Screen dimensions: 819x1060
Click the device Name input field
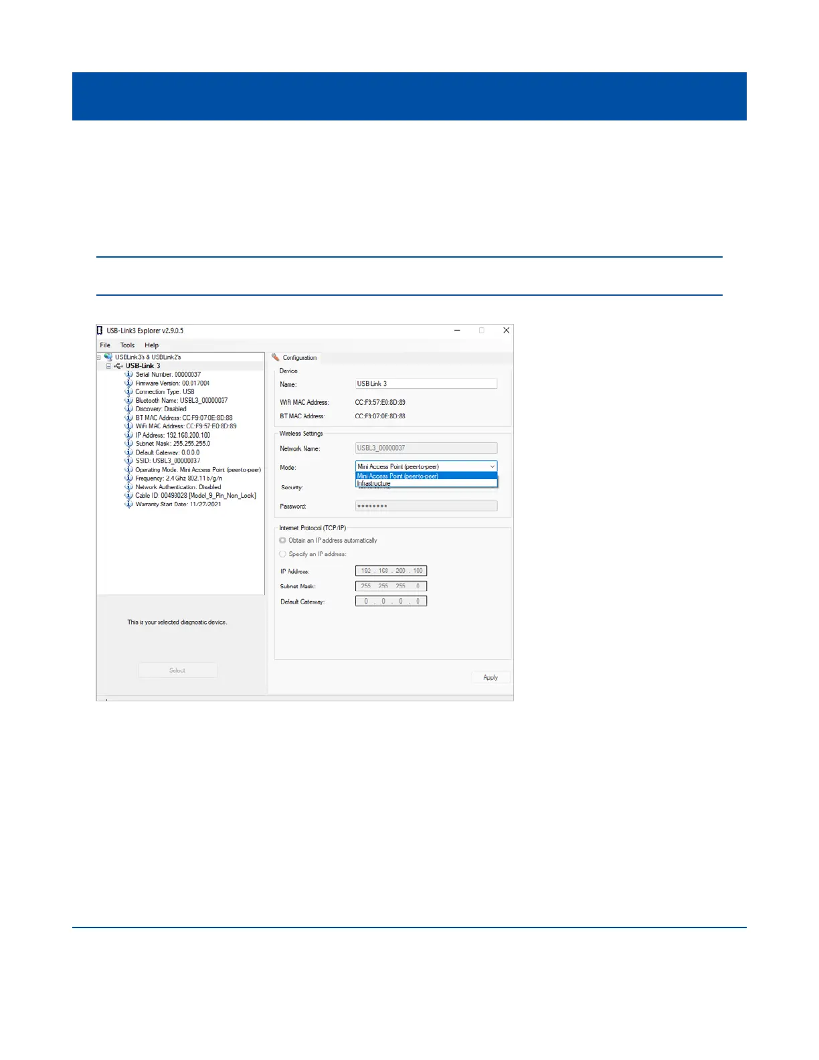click(x=426, y=383)
